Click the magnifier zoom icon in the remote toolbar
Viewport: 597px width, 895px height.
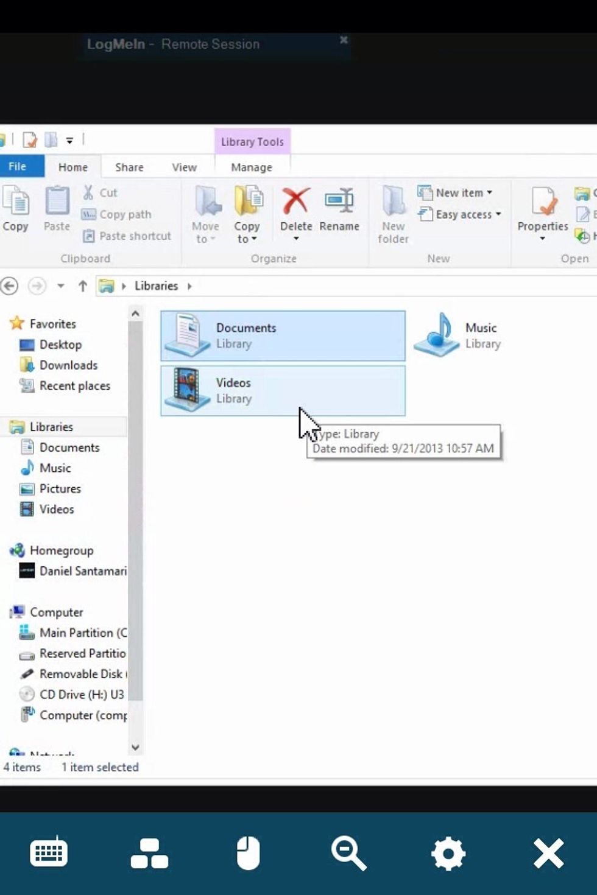coord(348,853)
